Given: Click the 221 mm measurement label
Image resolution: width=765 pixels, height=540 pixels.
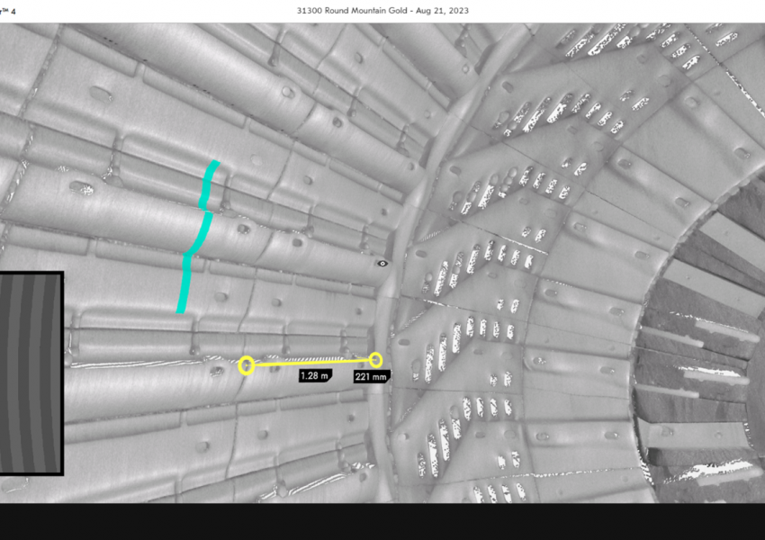Looking at the screenshot, I should coord(370,376).
